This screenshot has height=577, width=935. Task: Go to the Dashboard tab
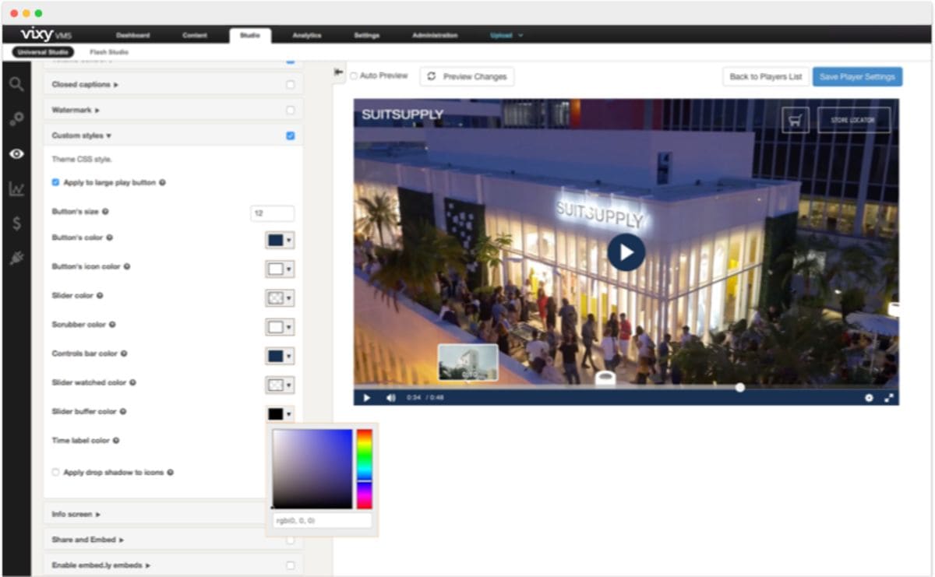pos(132,35)
